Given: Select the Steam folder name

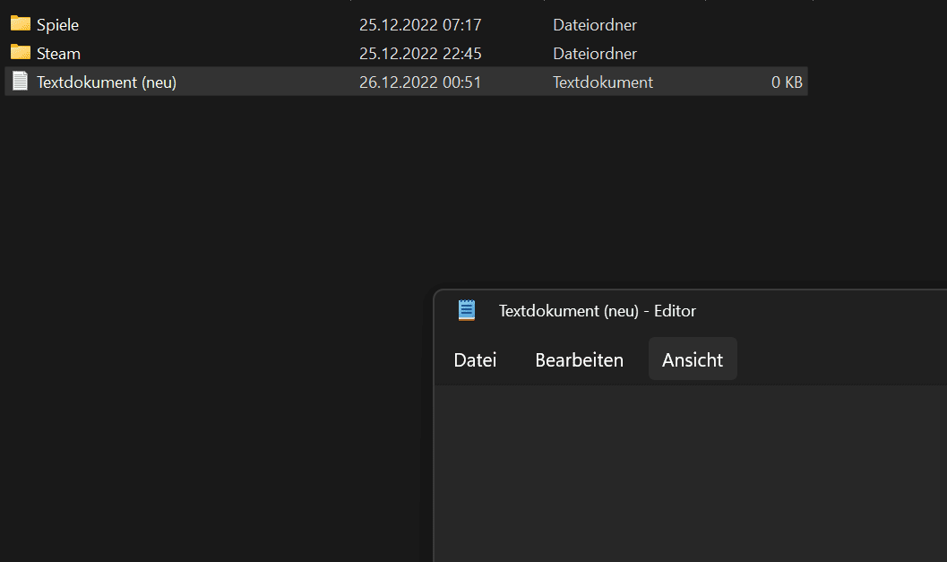Looking at the screenshot, I should [58, 54].
